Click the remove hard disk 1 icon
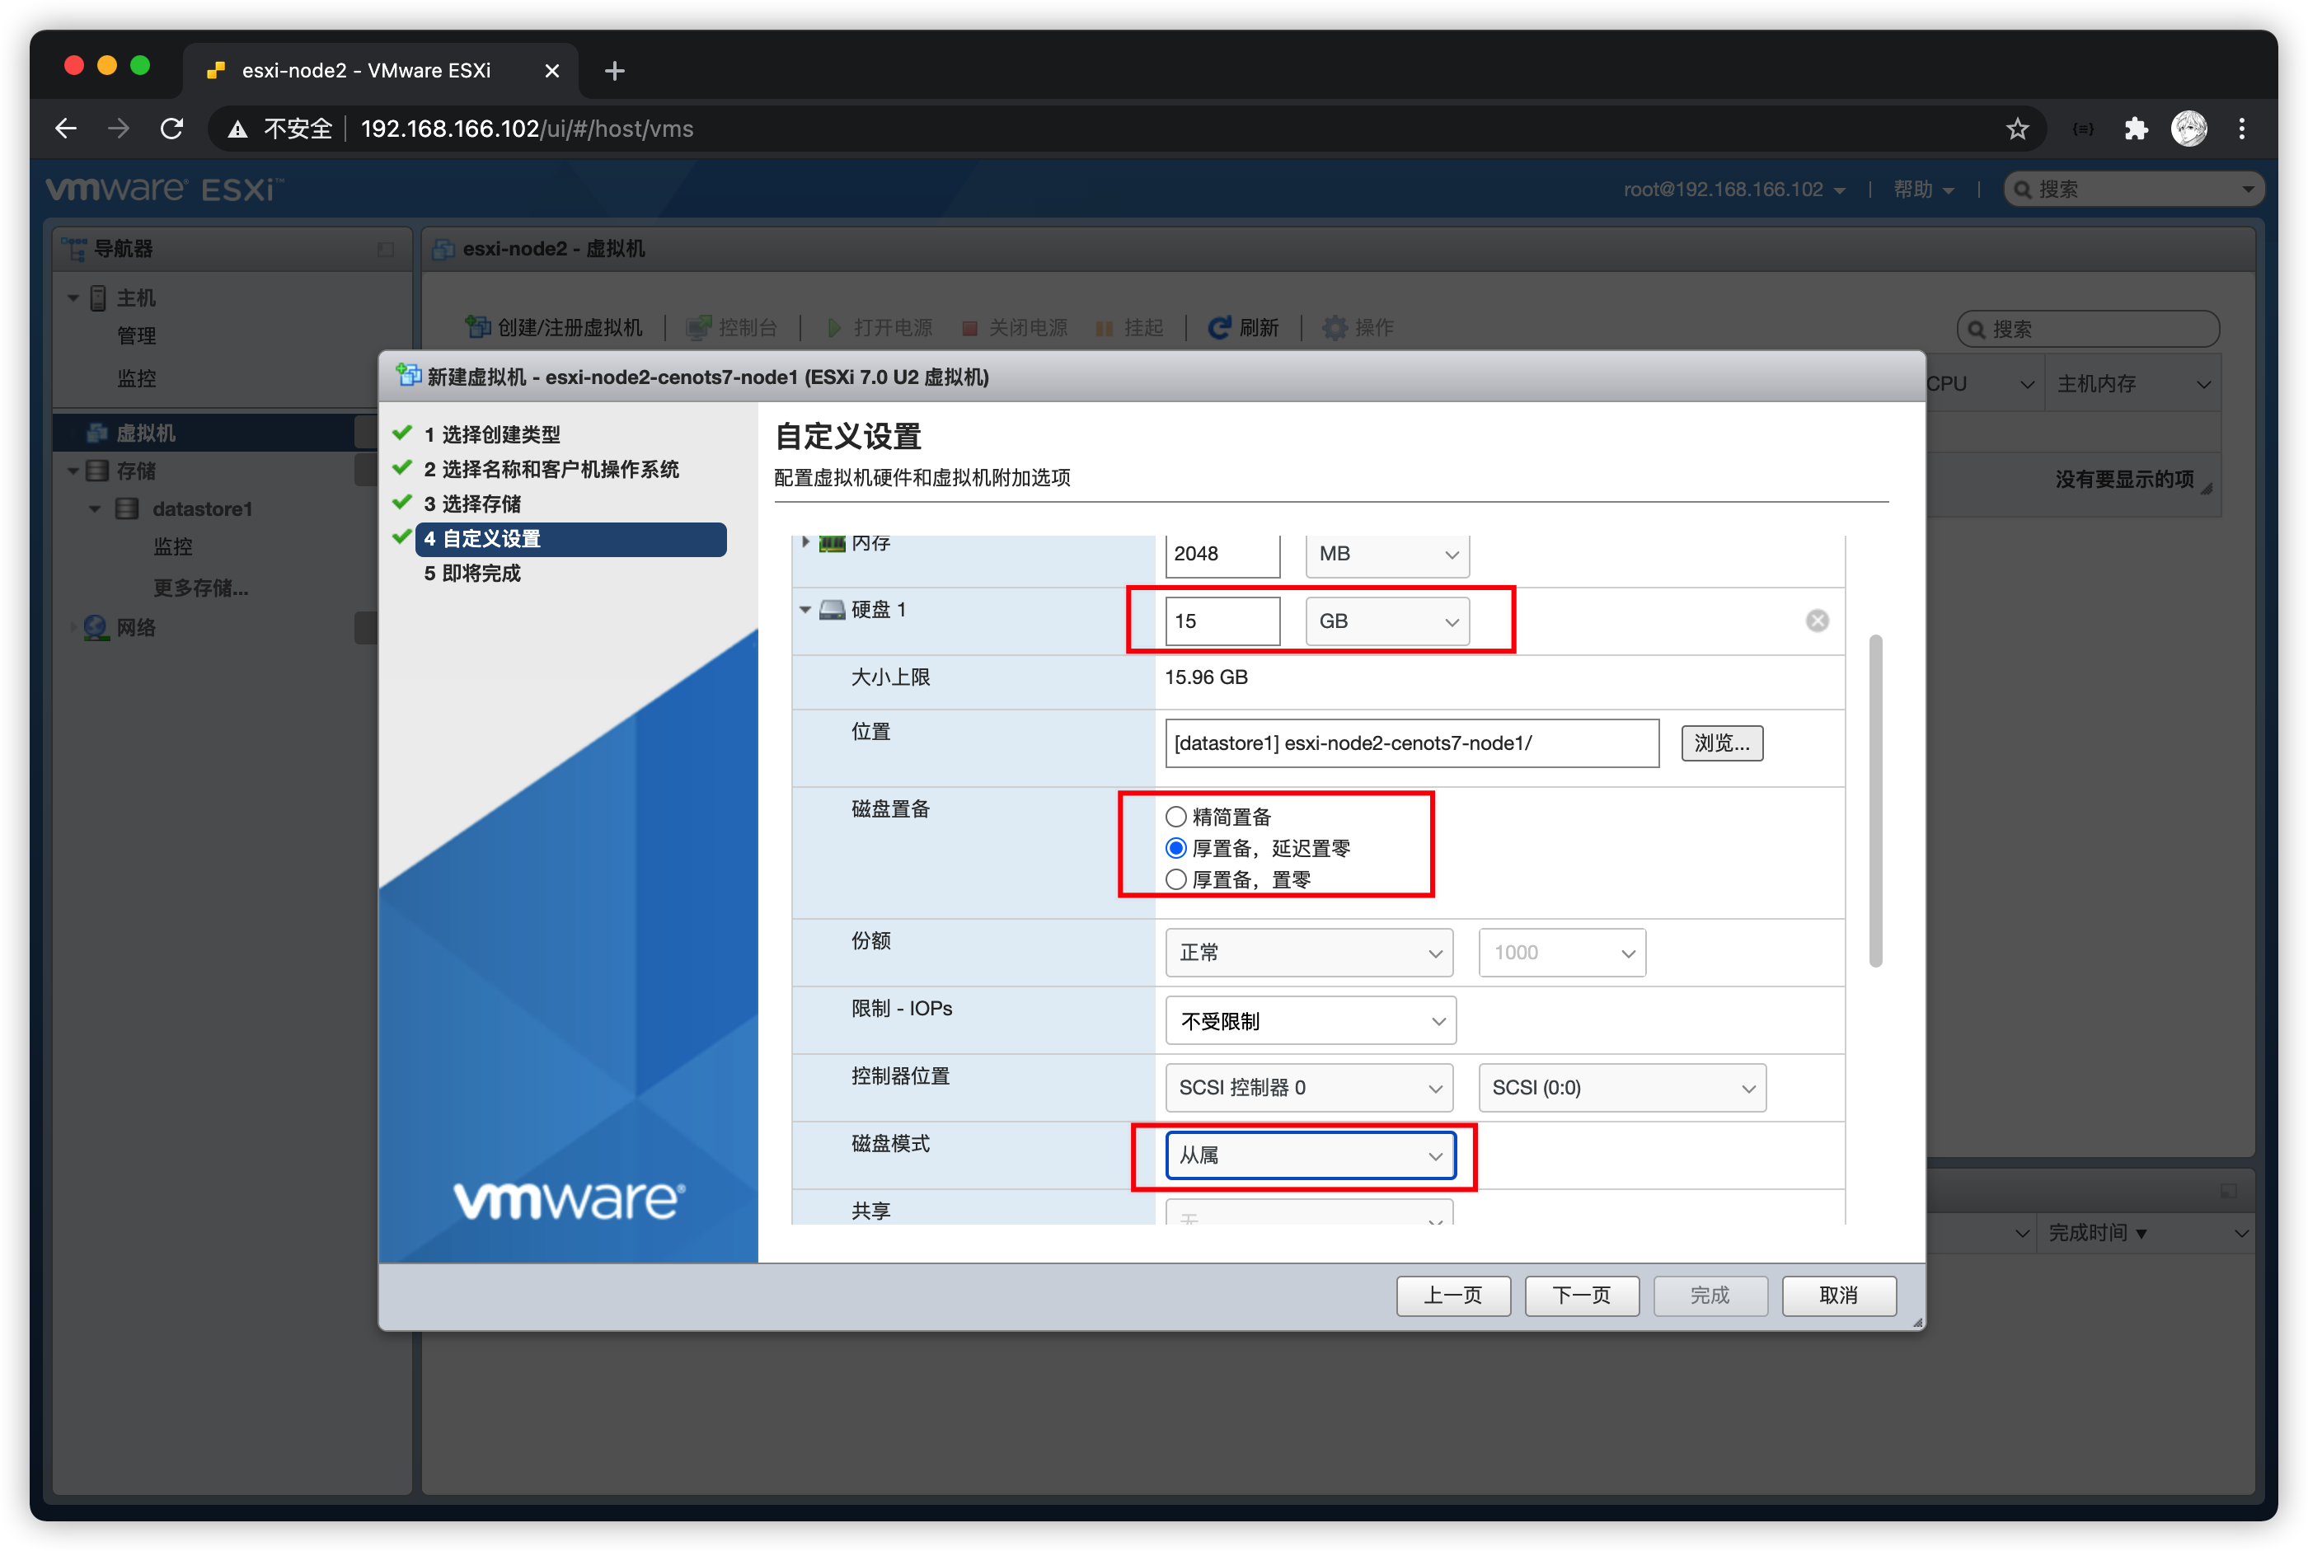2308x1551 pixels. [1817, 621]
